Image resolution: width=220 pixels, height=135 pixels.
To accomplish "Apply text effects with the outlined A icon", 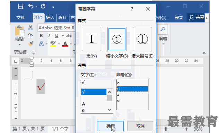I will coord(41,44).
